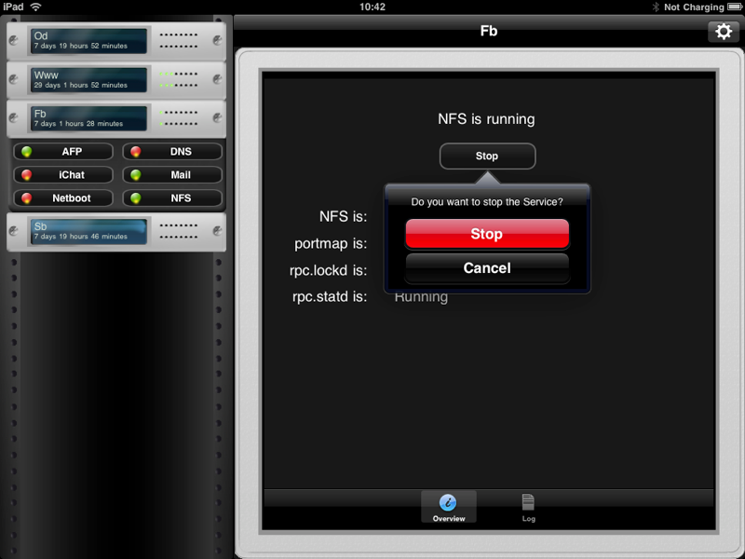Open the Netboot service
This screenshot has height=559, width=745.
tap(63, 198)
